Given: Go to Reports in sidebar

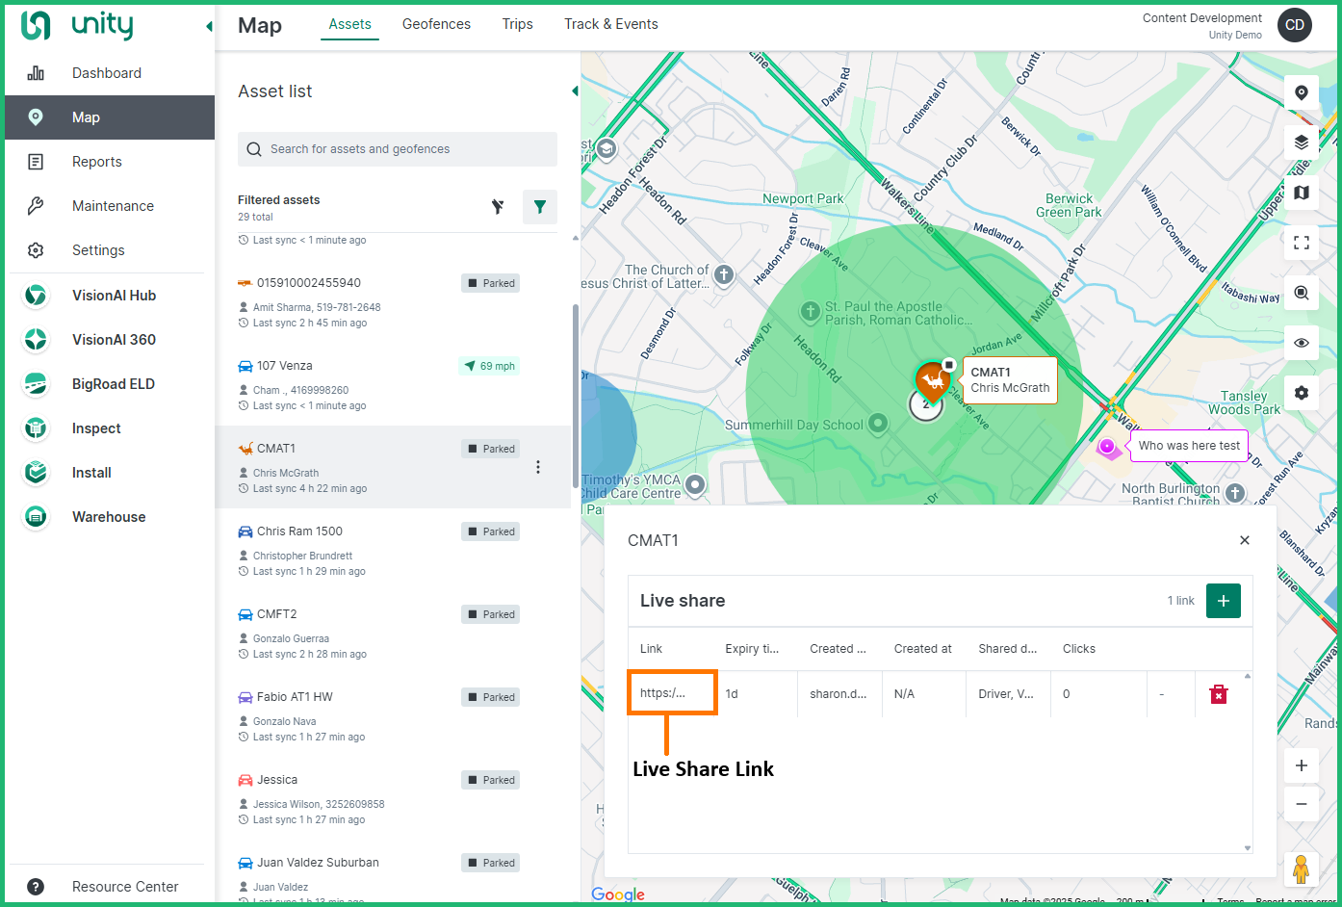Looking at the screenshot, I should click(x=97, y=162).
